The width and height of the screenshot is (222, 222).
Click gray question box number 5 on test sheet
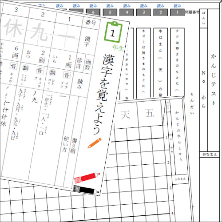110,12
